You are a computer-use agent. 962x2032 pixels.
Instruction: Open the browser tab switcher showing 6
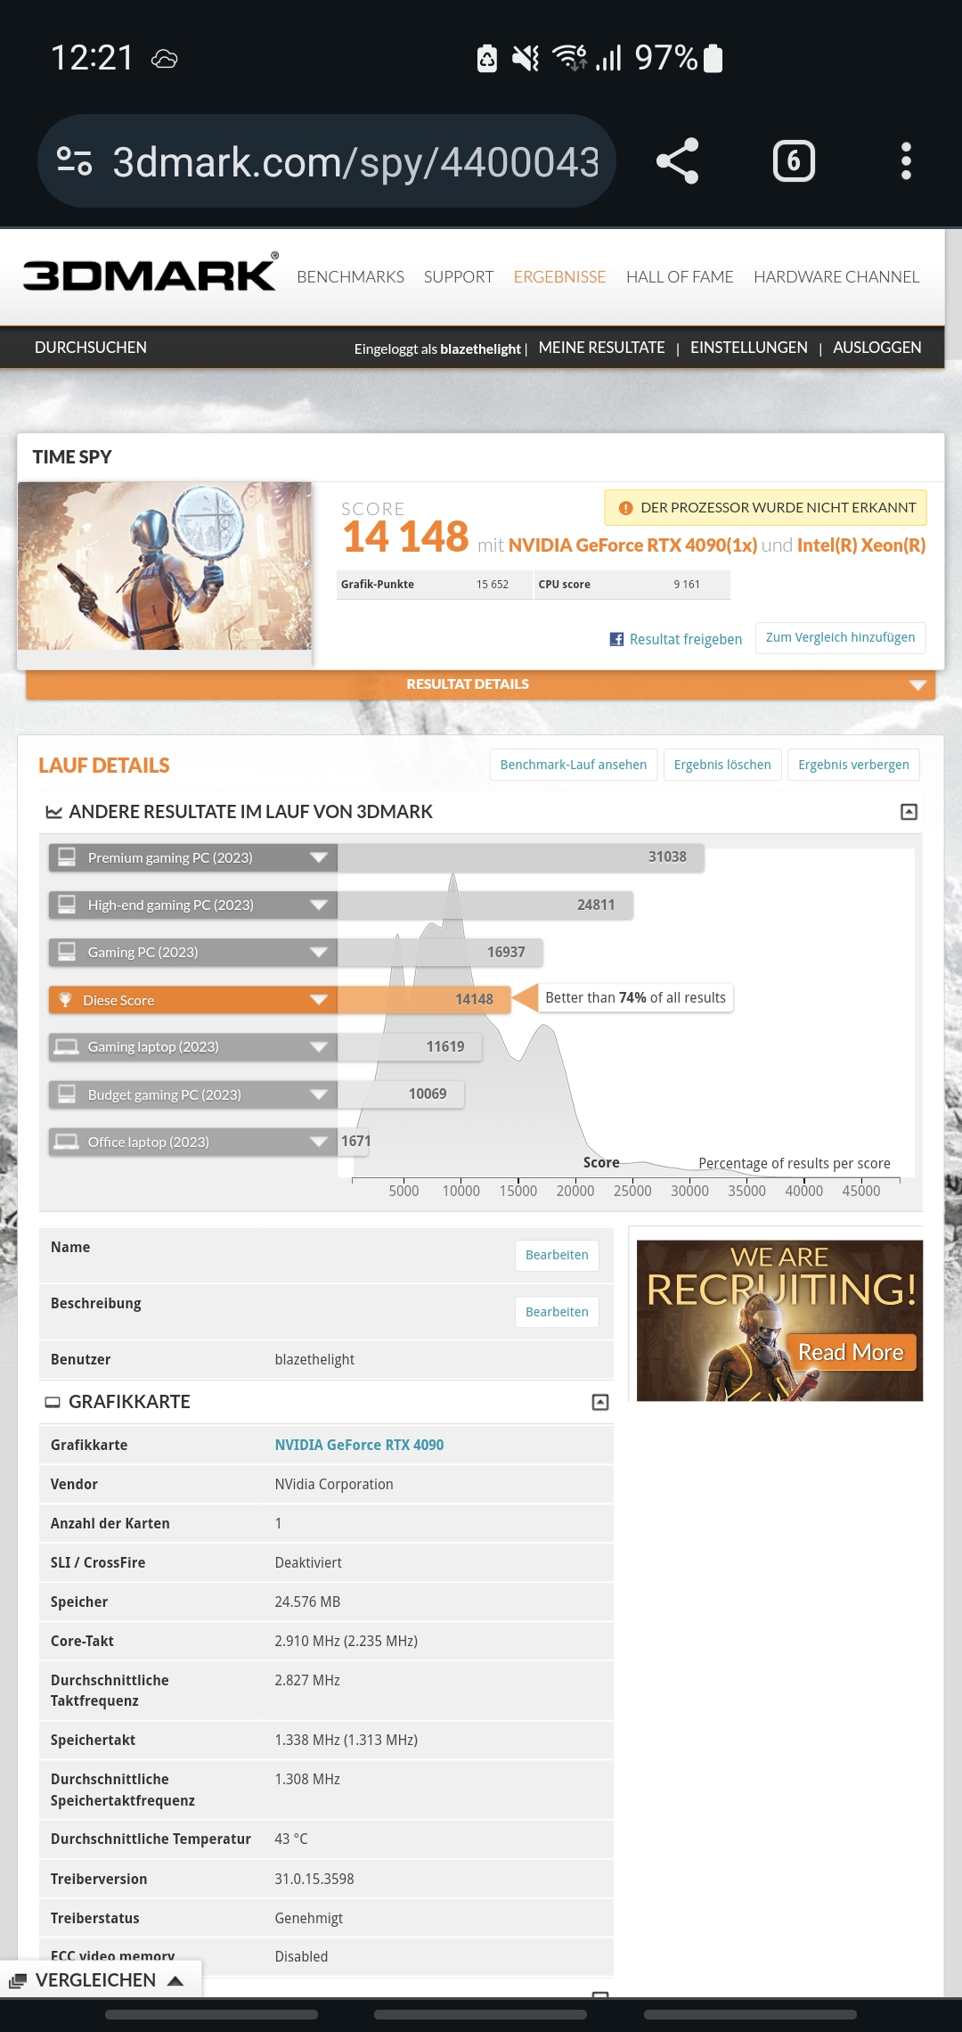point(794,161)
